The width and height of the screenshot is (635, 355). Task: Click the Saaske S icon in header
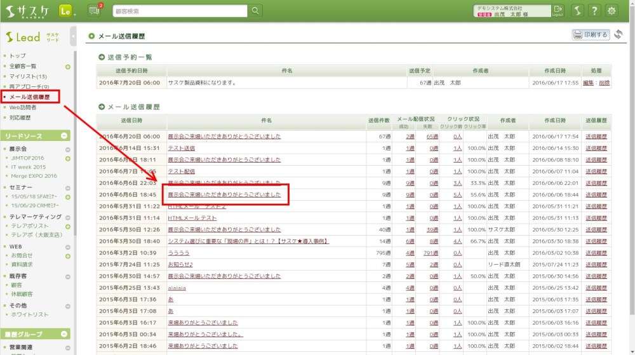pyautogui.click(x=576, y=11)
